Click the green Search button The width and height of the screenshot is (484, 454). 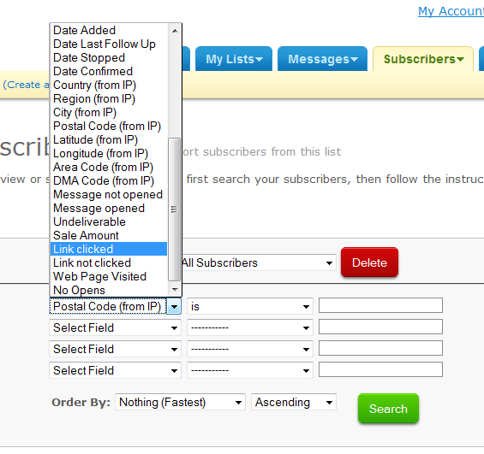coord(388,409)
